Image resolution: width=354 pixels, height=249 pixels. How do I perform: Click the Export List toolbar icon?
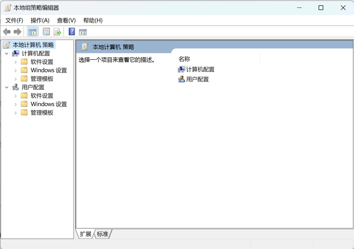[x=57, y=31]
